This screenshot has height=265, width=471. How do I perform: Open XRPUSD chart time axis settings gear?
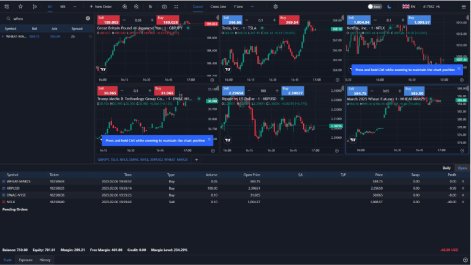pos(337,151)
